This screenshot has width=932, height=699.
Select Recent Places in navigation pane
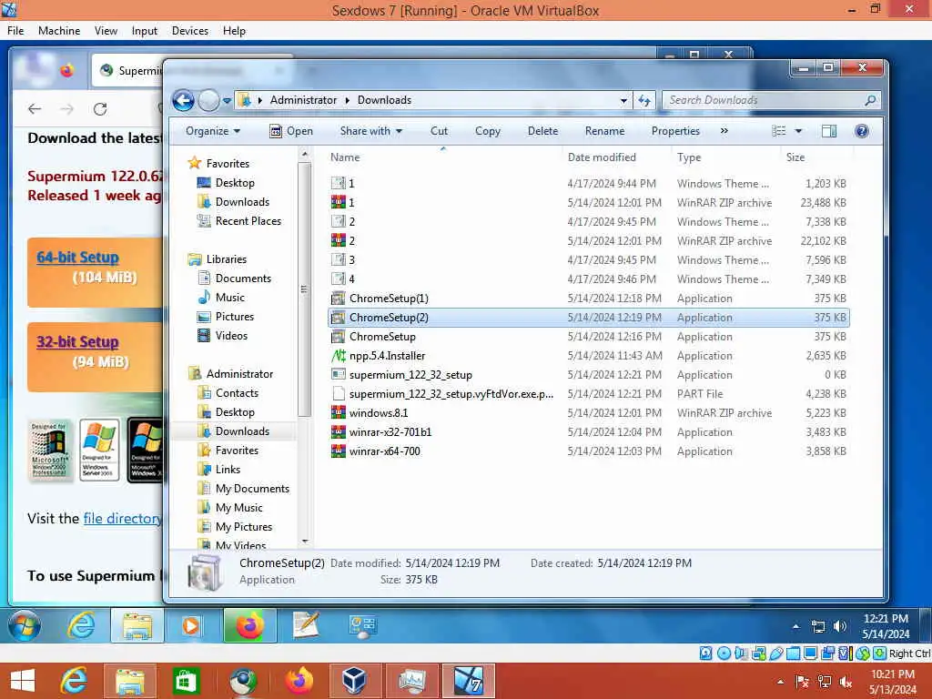point(248,221)
